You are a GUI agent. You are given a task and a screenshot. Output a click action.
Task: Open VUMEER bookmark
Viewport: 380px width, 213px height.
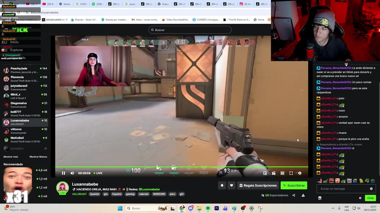click(x=206, y=20)
